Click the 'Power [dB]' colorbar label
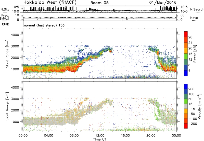 tap(195, 54)
